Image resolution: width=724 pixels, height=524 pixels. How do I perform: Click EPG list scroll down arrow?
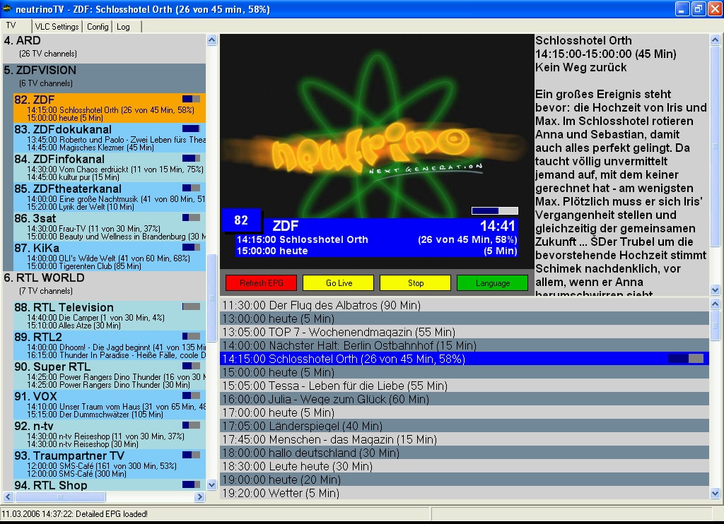pos(716,494)
